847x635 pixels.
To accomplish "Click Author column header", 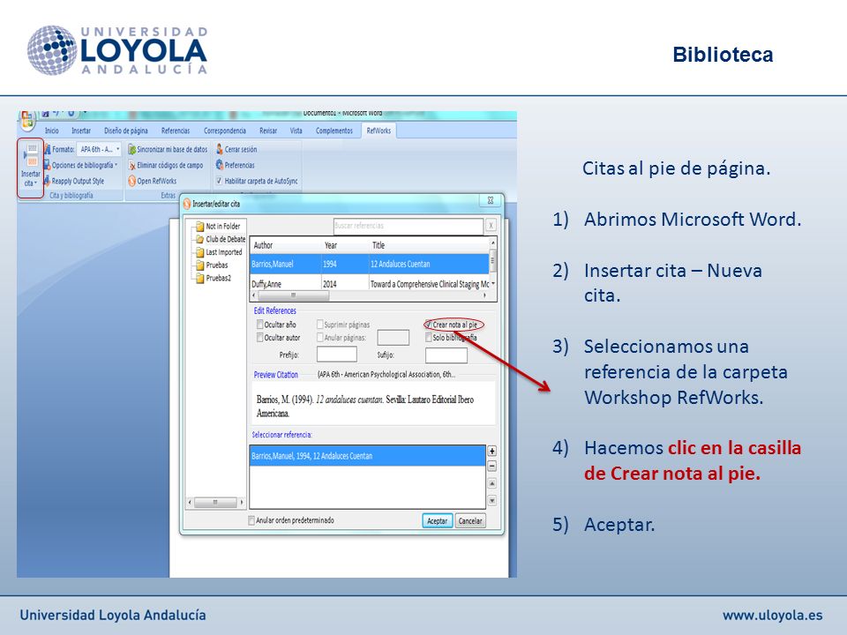I will (286, 245).
